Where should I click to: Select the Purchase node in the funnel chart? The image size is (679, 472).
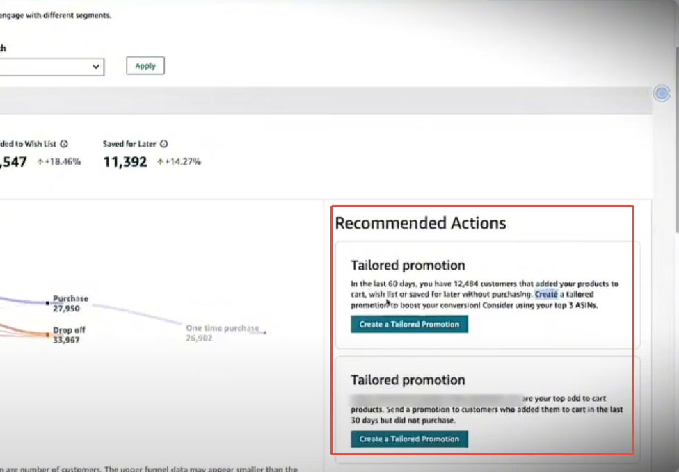(48, 303)
